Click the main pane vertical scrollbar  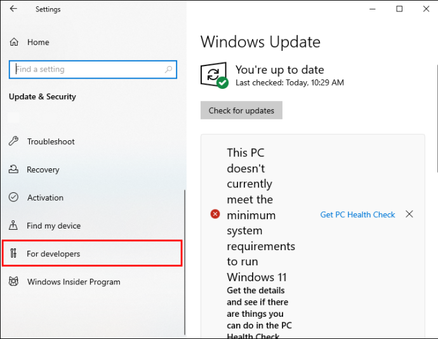click(x=437, y=119)
